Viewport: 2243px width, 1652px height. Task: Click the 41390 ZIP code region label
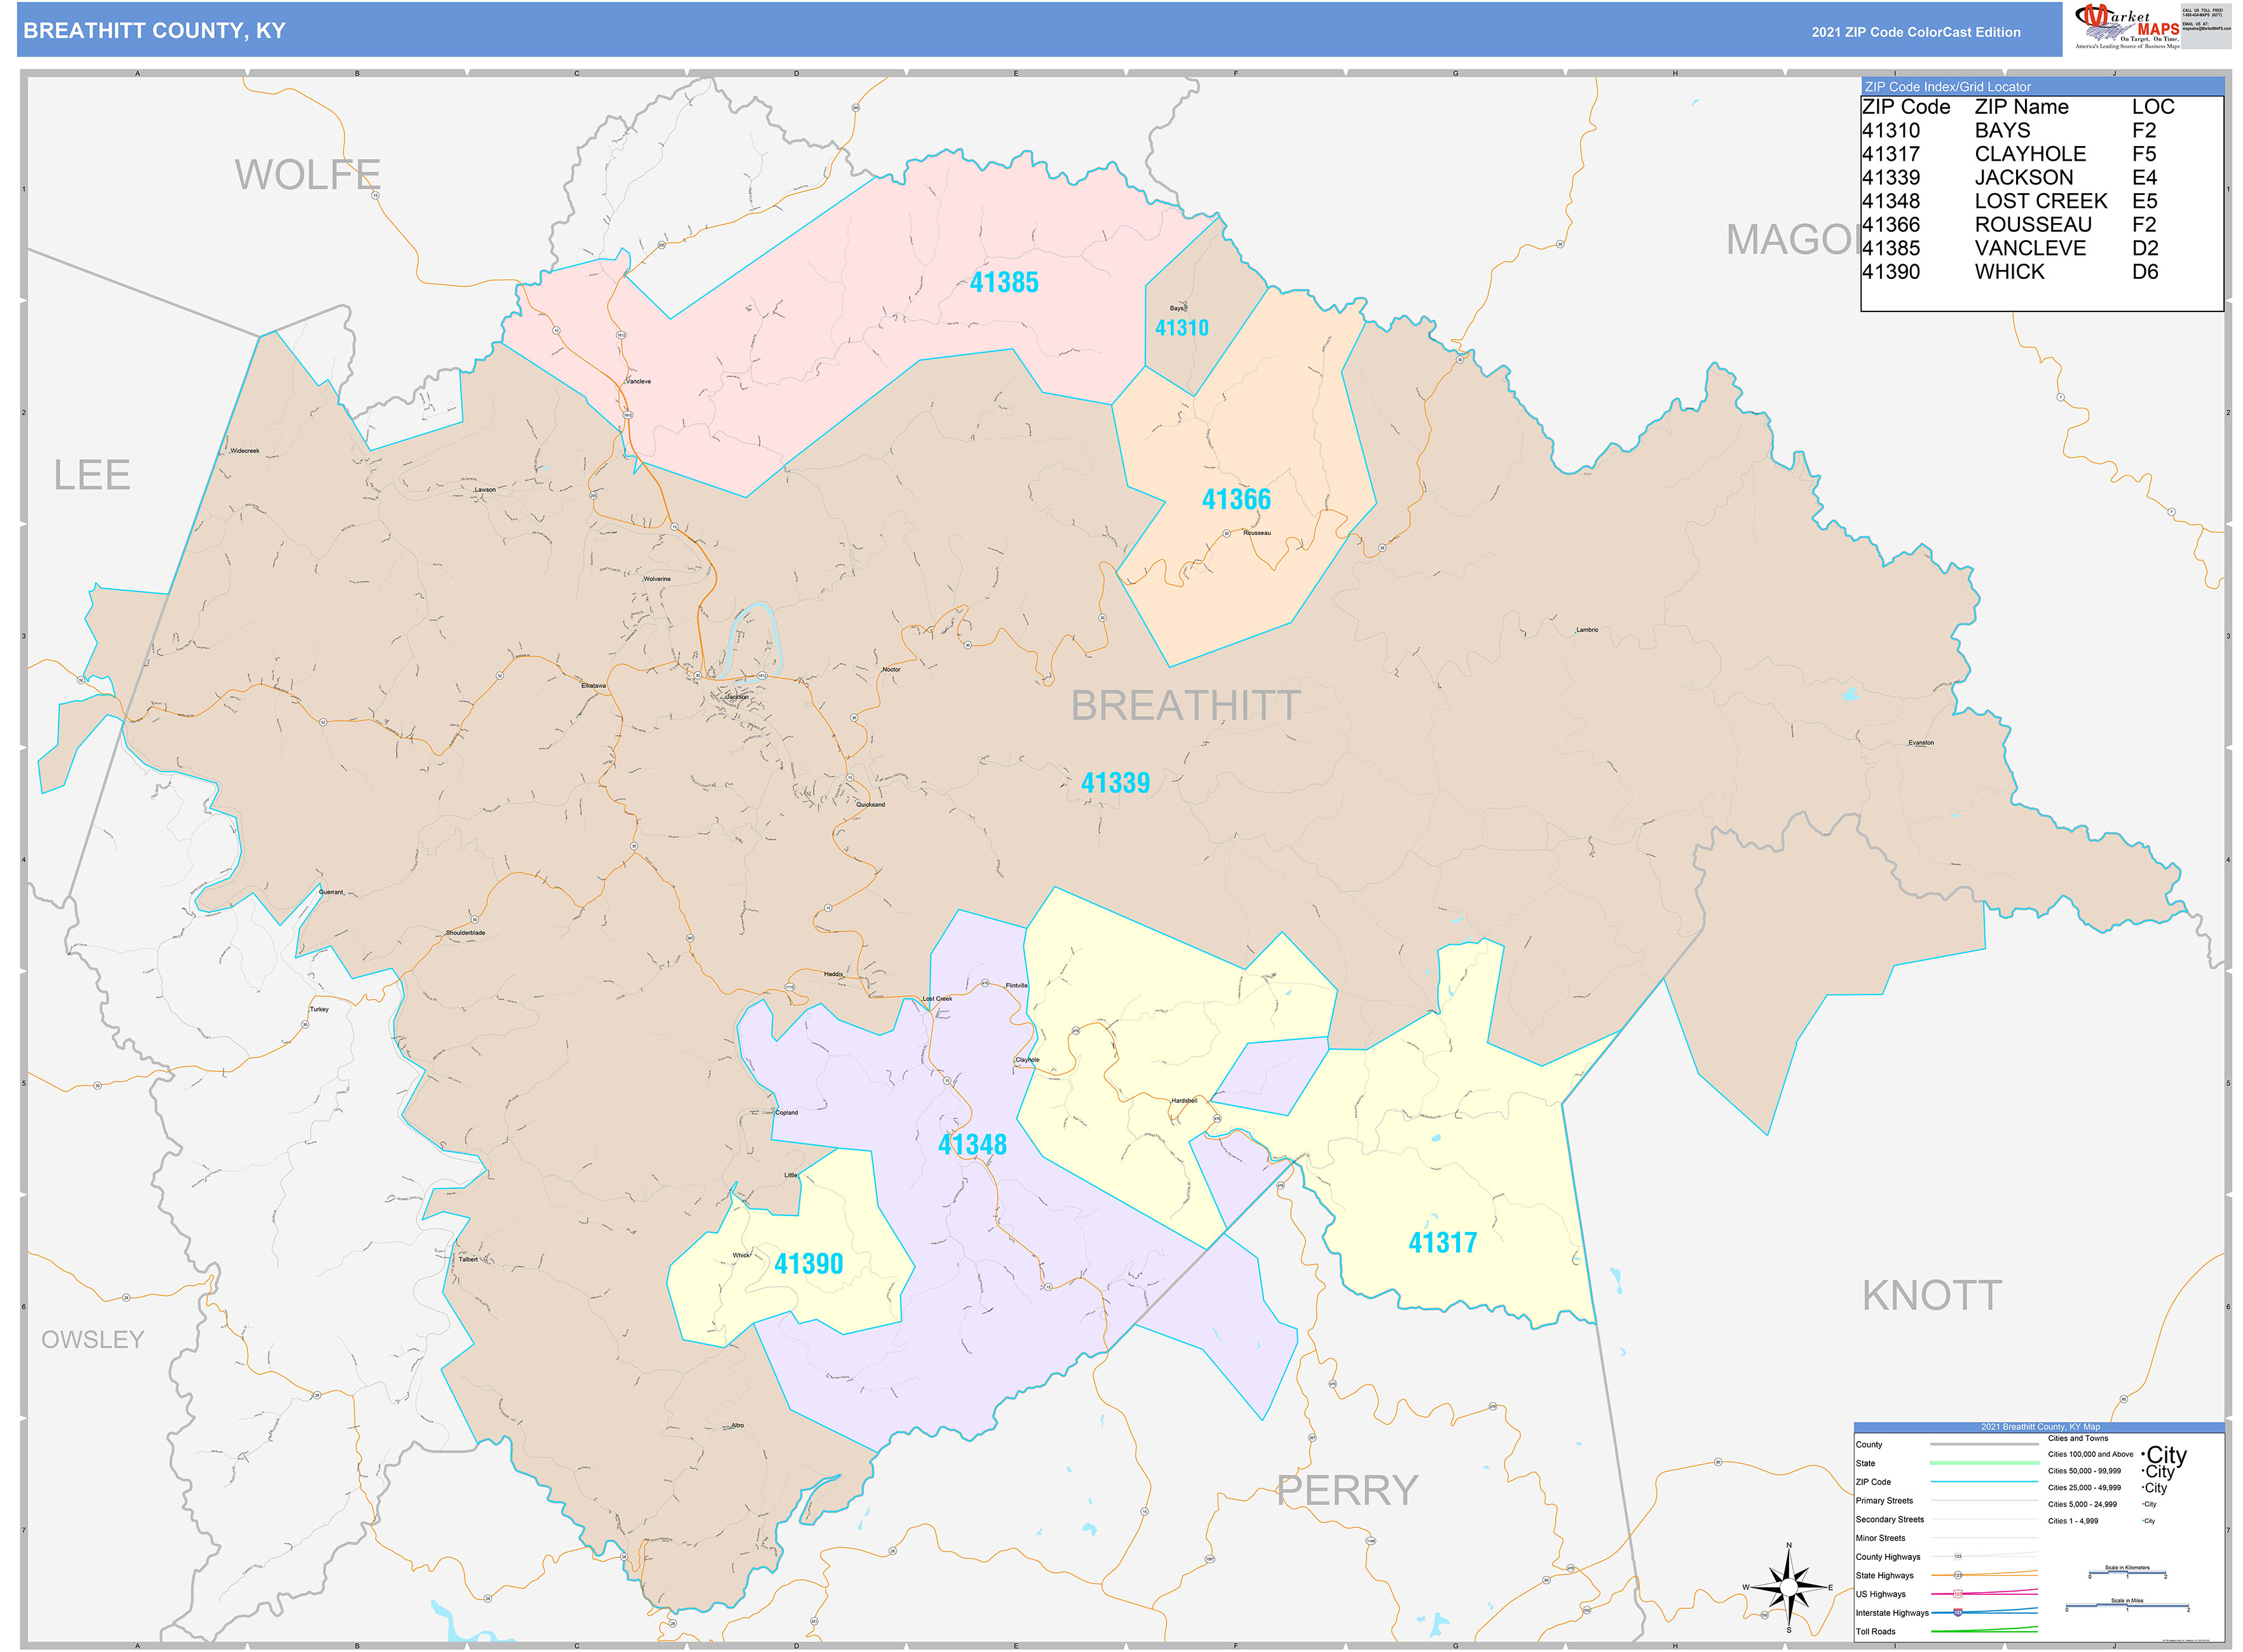(x=808, y=1264)
